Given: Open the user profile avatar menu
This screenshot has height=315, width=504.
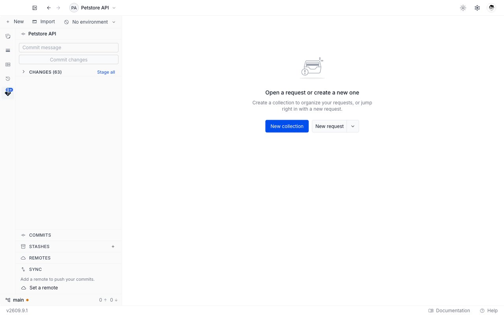Looking at the screenshot, I should click(491, 8).
